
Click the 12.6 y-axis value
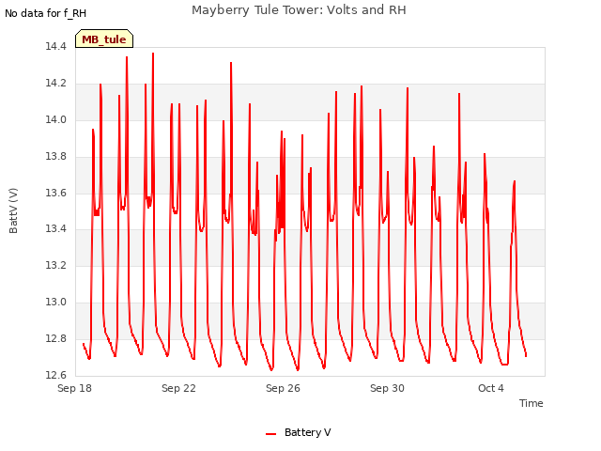(56, 375)
